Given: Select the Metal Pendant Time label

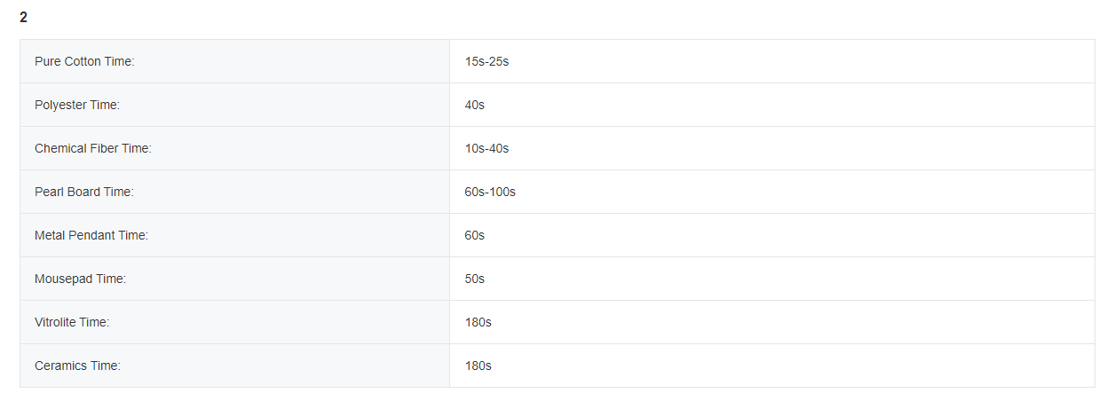Looking at the screenshot, I should pos(91,235).
